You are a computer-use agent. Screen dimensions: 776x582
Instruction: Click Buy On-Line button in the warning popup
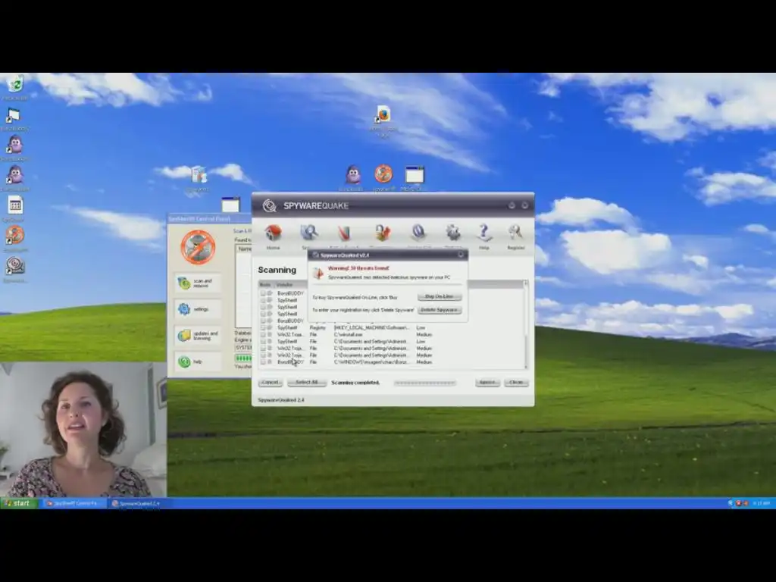click(440, 296)
